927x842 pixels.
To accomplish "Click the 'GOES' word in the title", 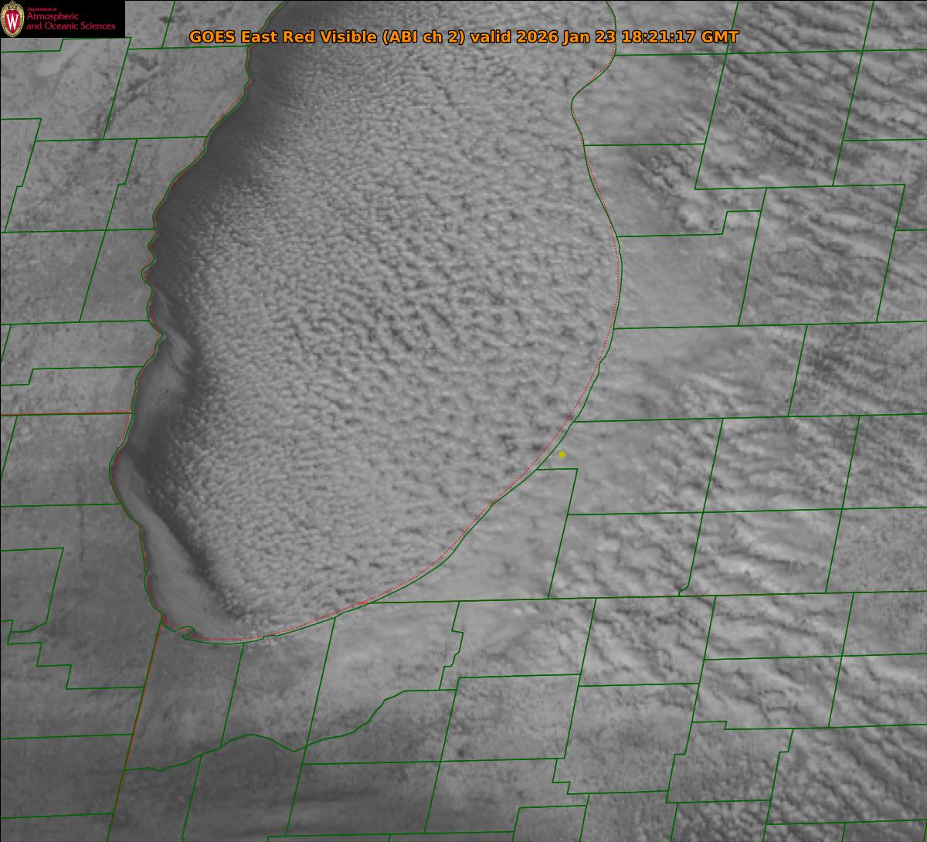I will tap(212, 37).
